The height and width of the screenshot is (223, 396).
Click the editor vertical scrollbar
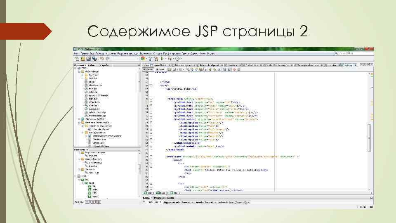coord(369,138)
